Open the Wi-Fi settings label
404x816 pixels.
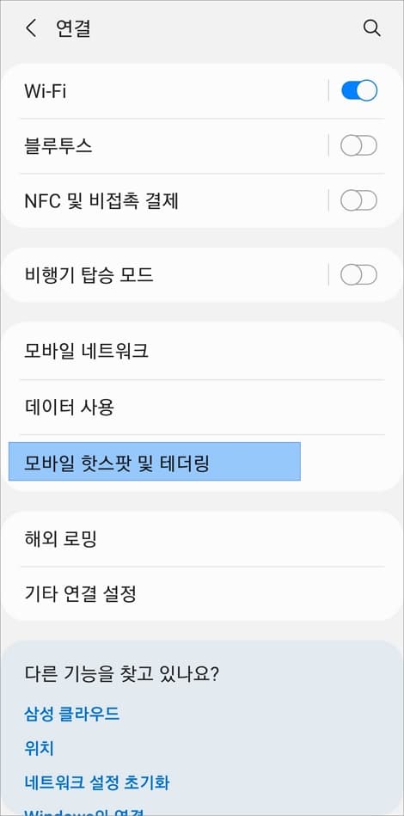pos(46,91)
